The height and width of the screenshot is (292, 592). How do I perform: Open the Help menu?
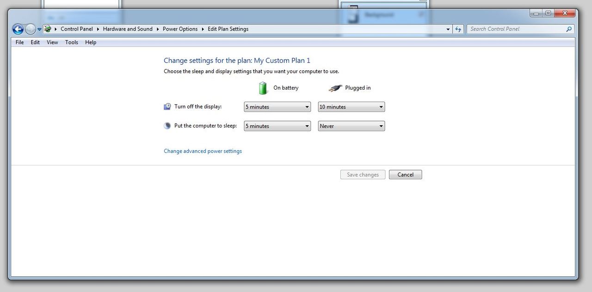pyautogui.click(x=91, y=43)
